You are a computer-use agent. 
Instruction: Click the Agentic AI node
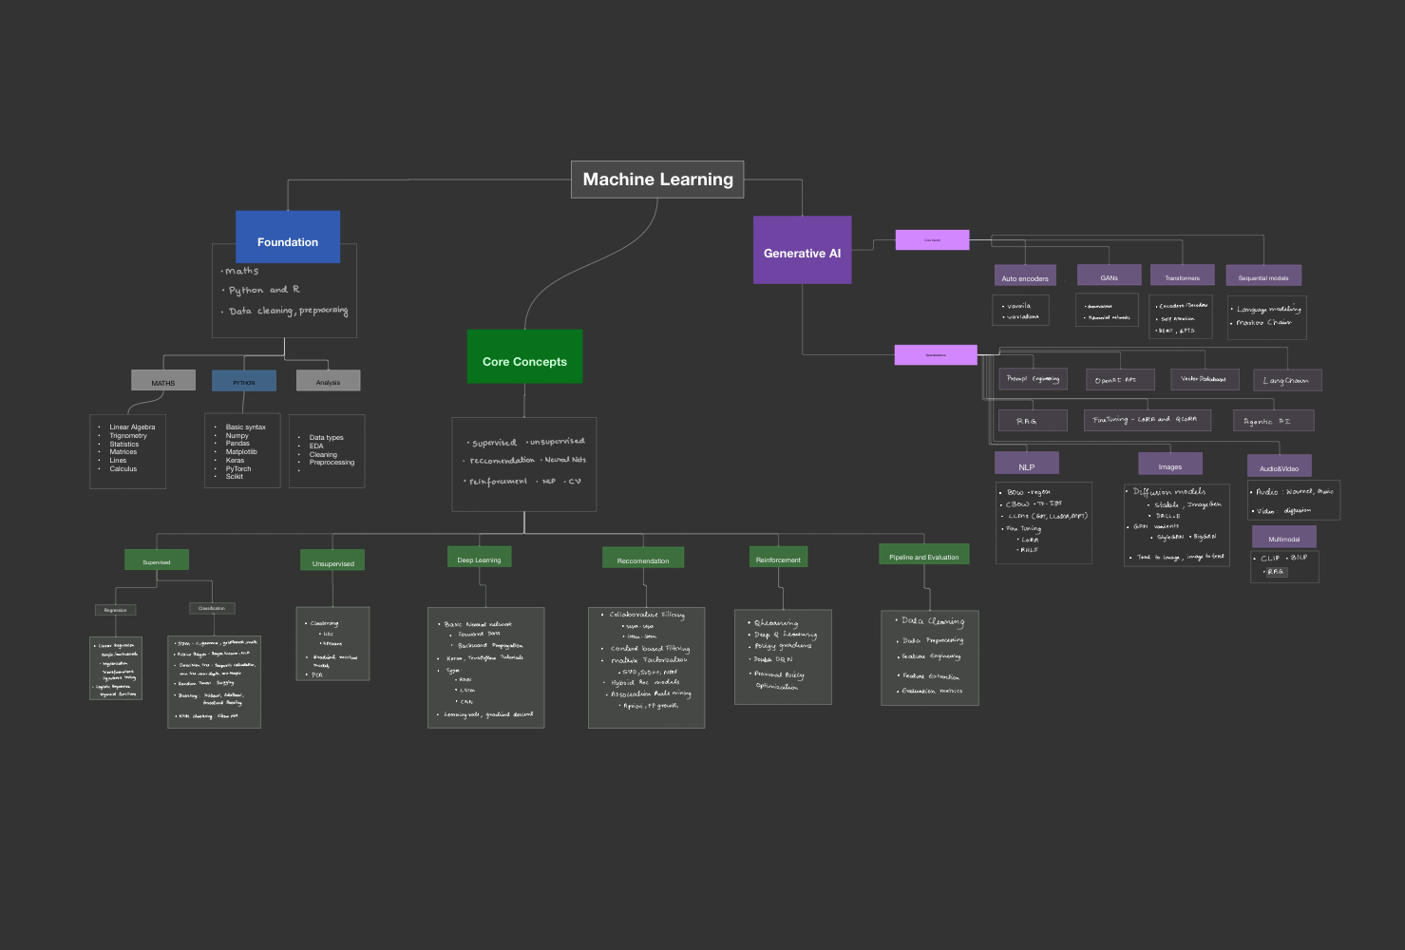[x=1273, y=420]
